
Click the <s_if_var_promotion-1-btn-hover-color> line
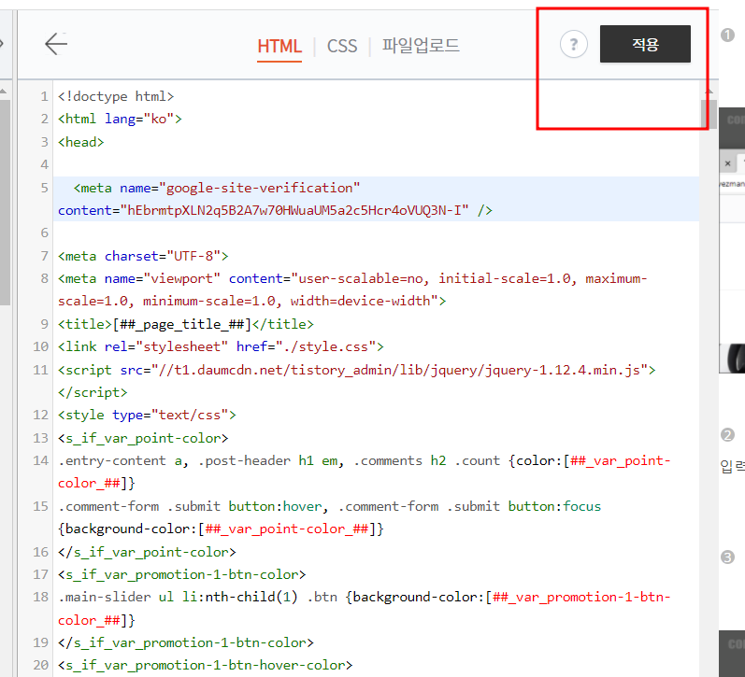tap(206, 666)
